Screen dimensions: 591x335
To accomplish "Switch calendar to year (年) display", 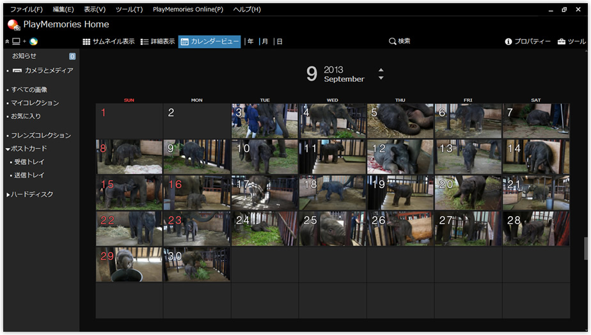I will tap(250, 42).
